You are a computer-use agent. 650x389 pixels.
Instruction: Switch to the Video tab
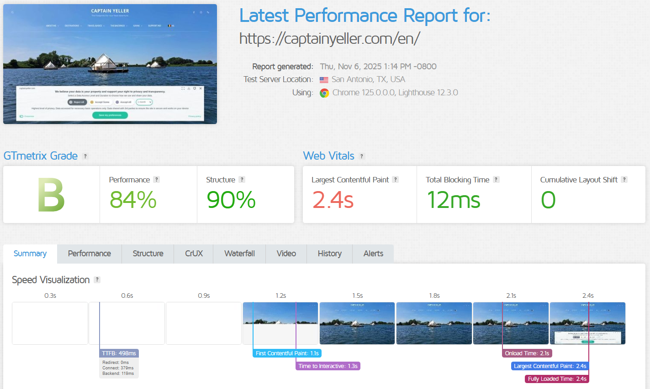tap(286, 254)
